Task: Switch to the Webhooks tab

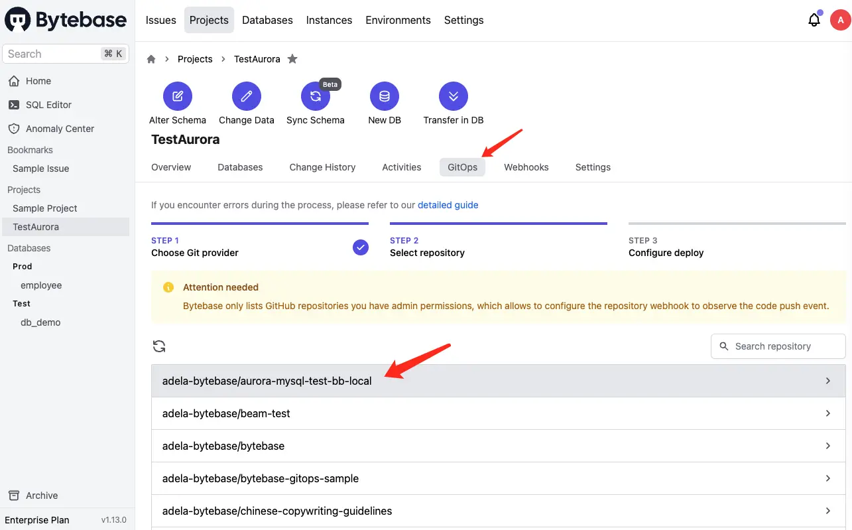Action: click(526, 167)
